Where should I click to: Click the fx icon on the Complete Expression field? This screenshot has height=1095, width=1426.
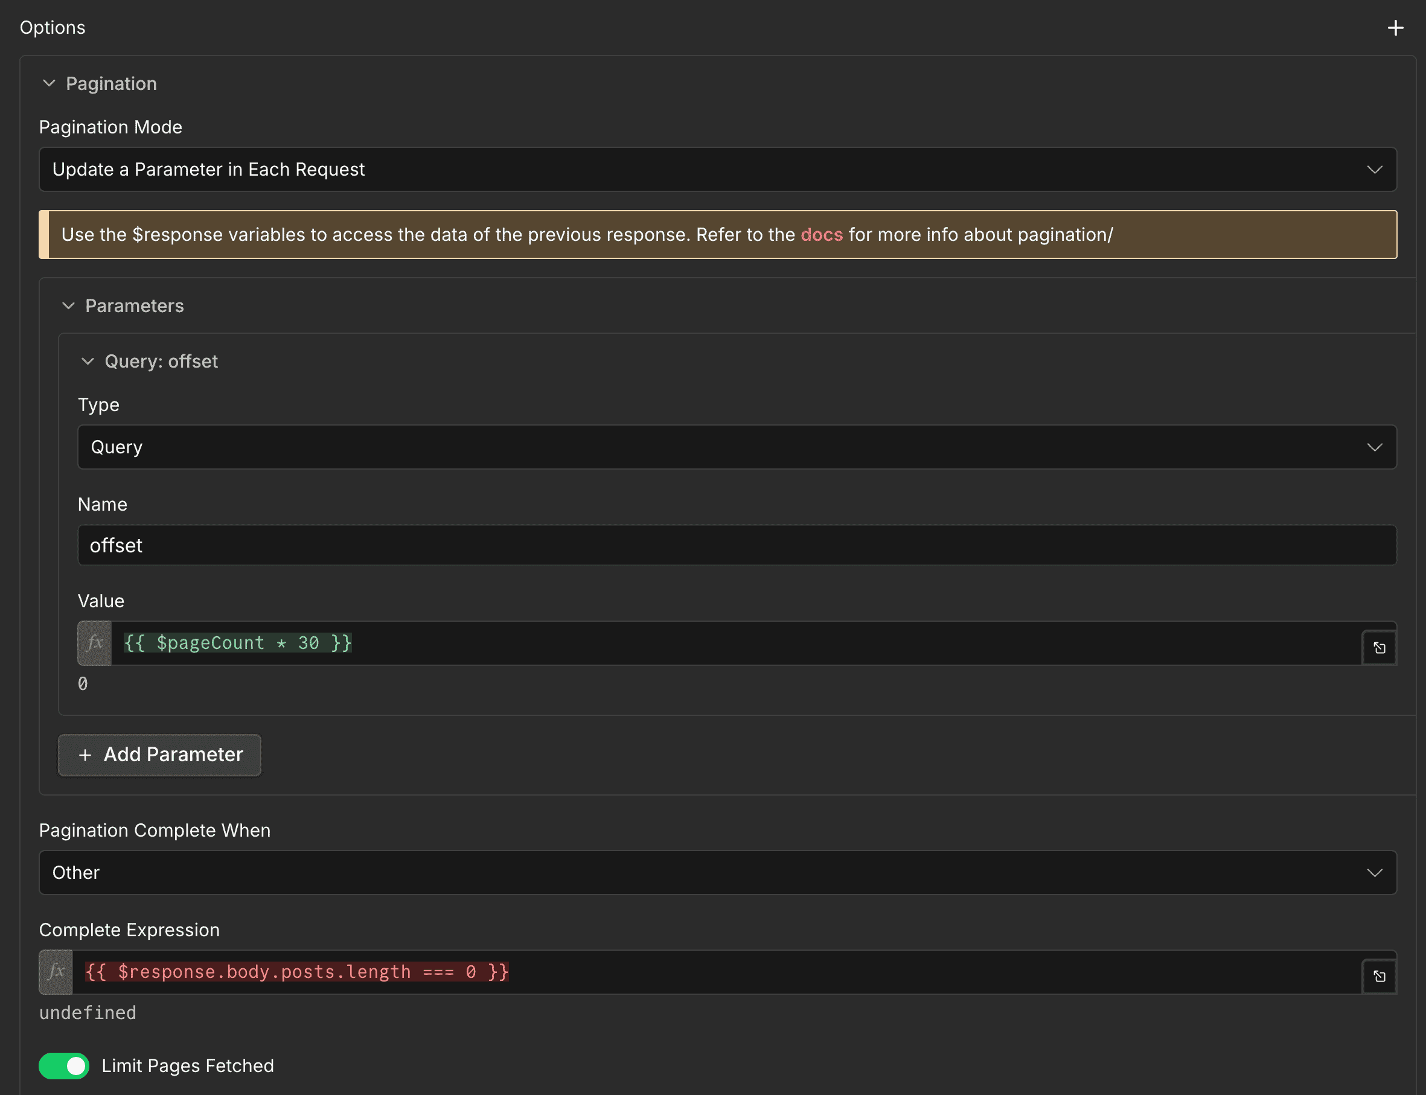[x=56, y=971]
